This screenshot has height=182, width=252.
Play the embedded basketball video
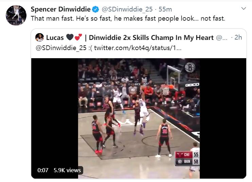[139, 118]
